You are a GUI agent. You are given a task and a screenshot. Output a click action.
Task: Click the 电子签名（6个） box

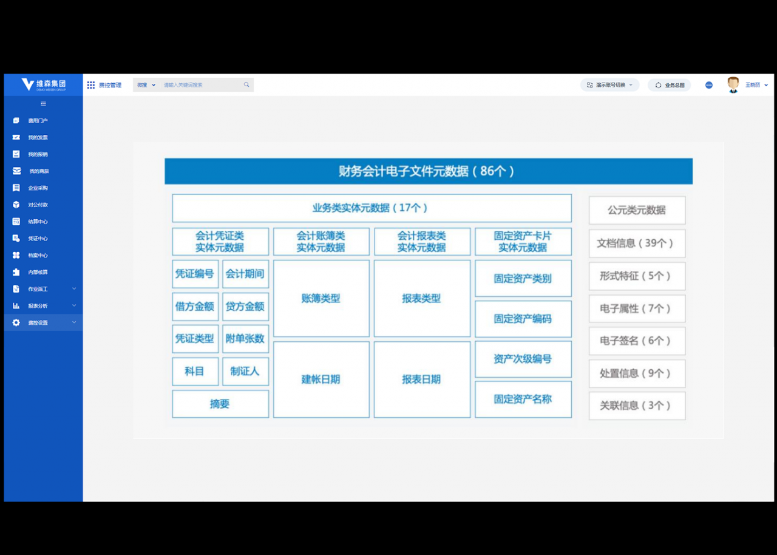point(637,341)
